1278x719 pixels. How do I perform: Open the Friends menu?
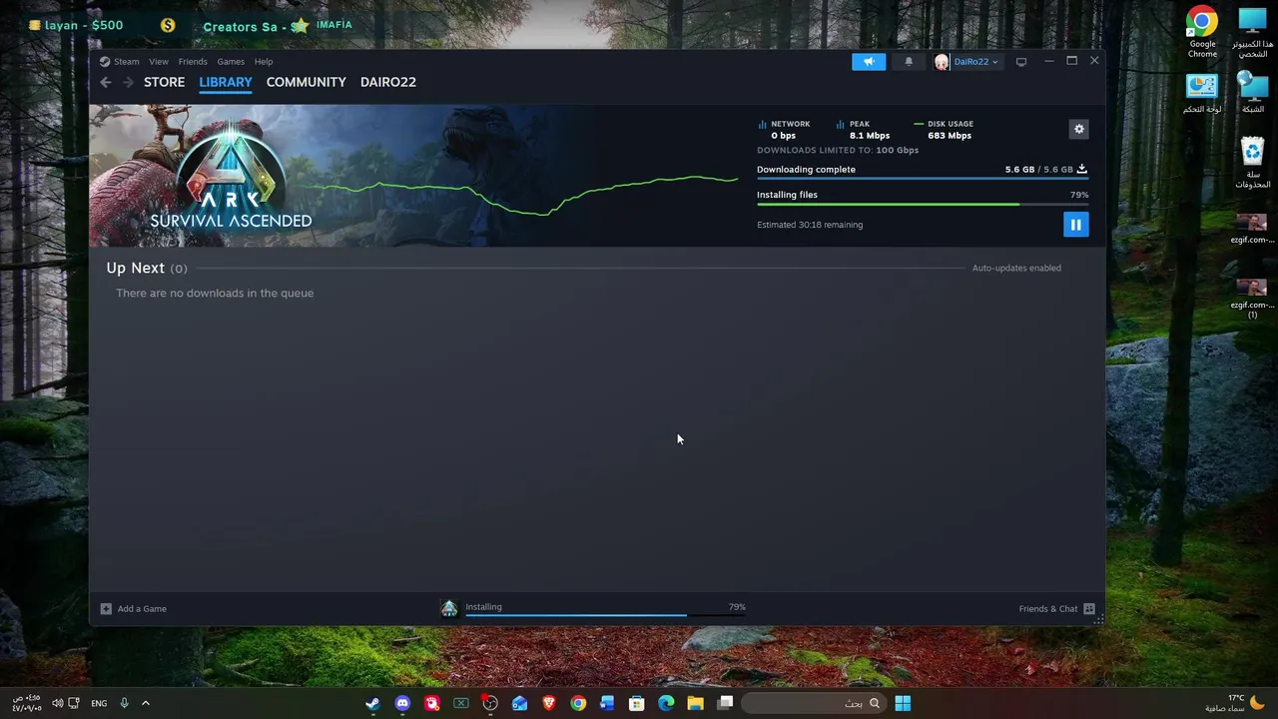click(193, 62)
